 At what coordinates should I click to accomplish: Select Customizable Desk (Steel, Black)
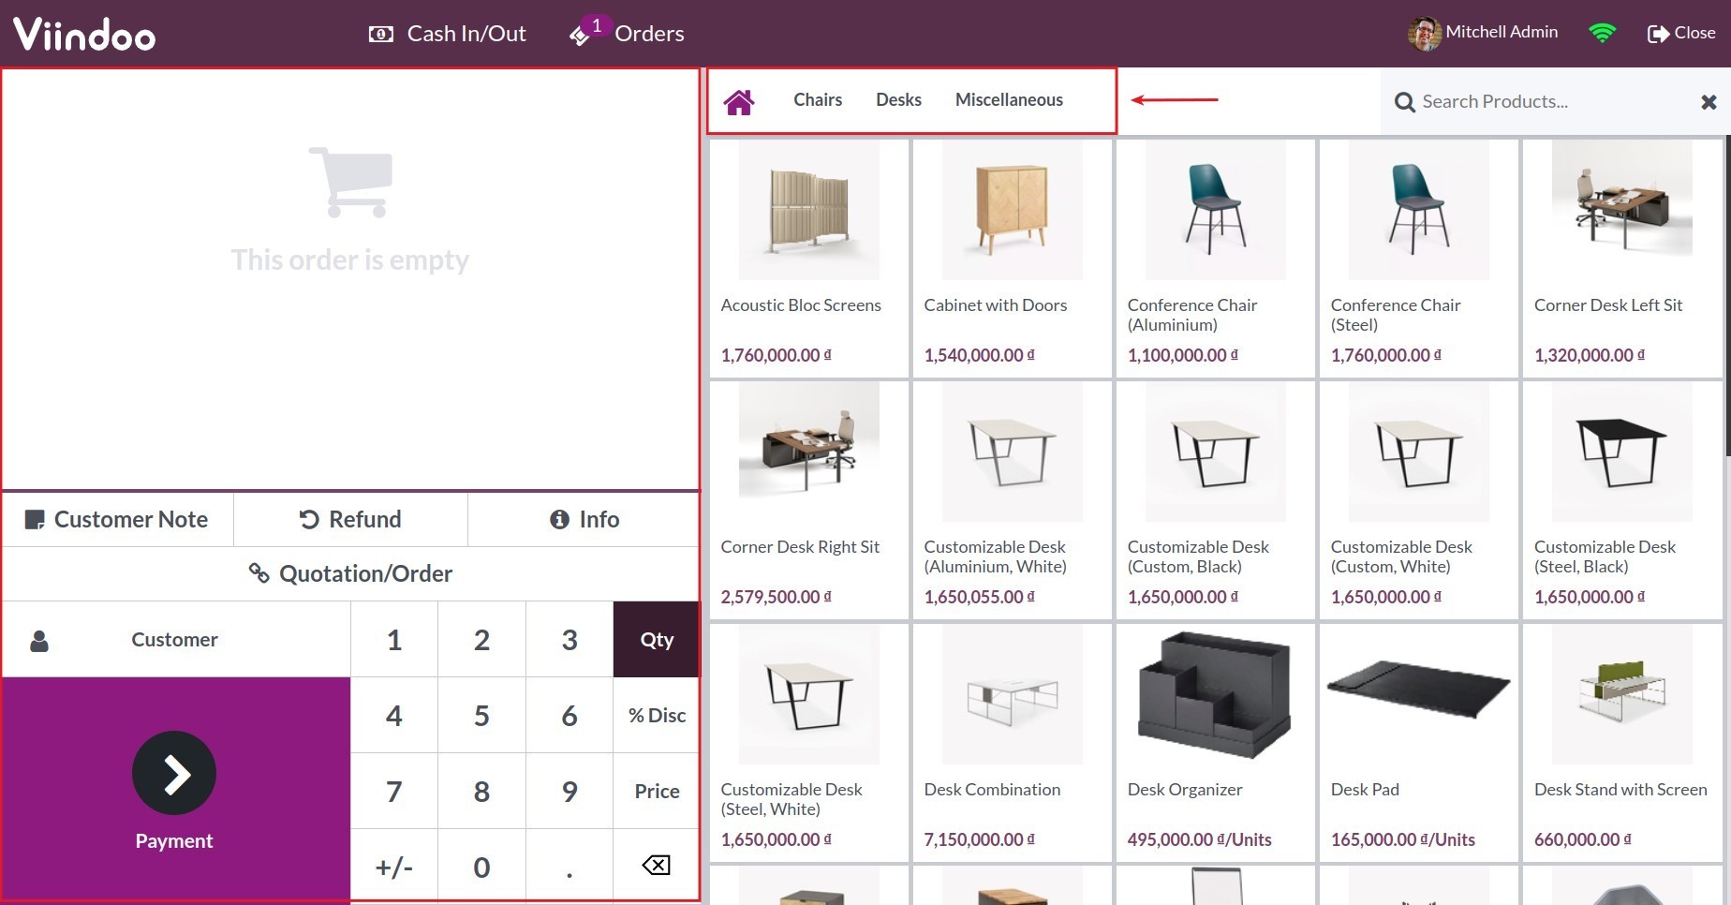(x=1622, y=500)
